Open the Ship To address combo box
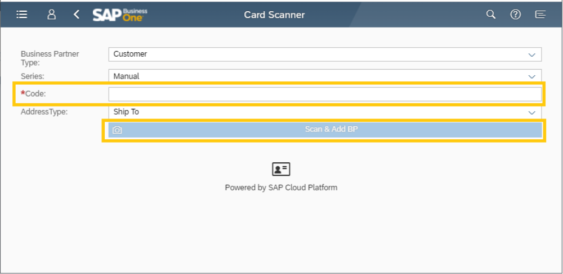This screenshot has height=274, width=563. point(325,112)
